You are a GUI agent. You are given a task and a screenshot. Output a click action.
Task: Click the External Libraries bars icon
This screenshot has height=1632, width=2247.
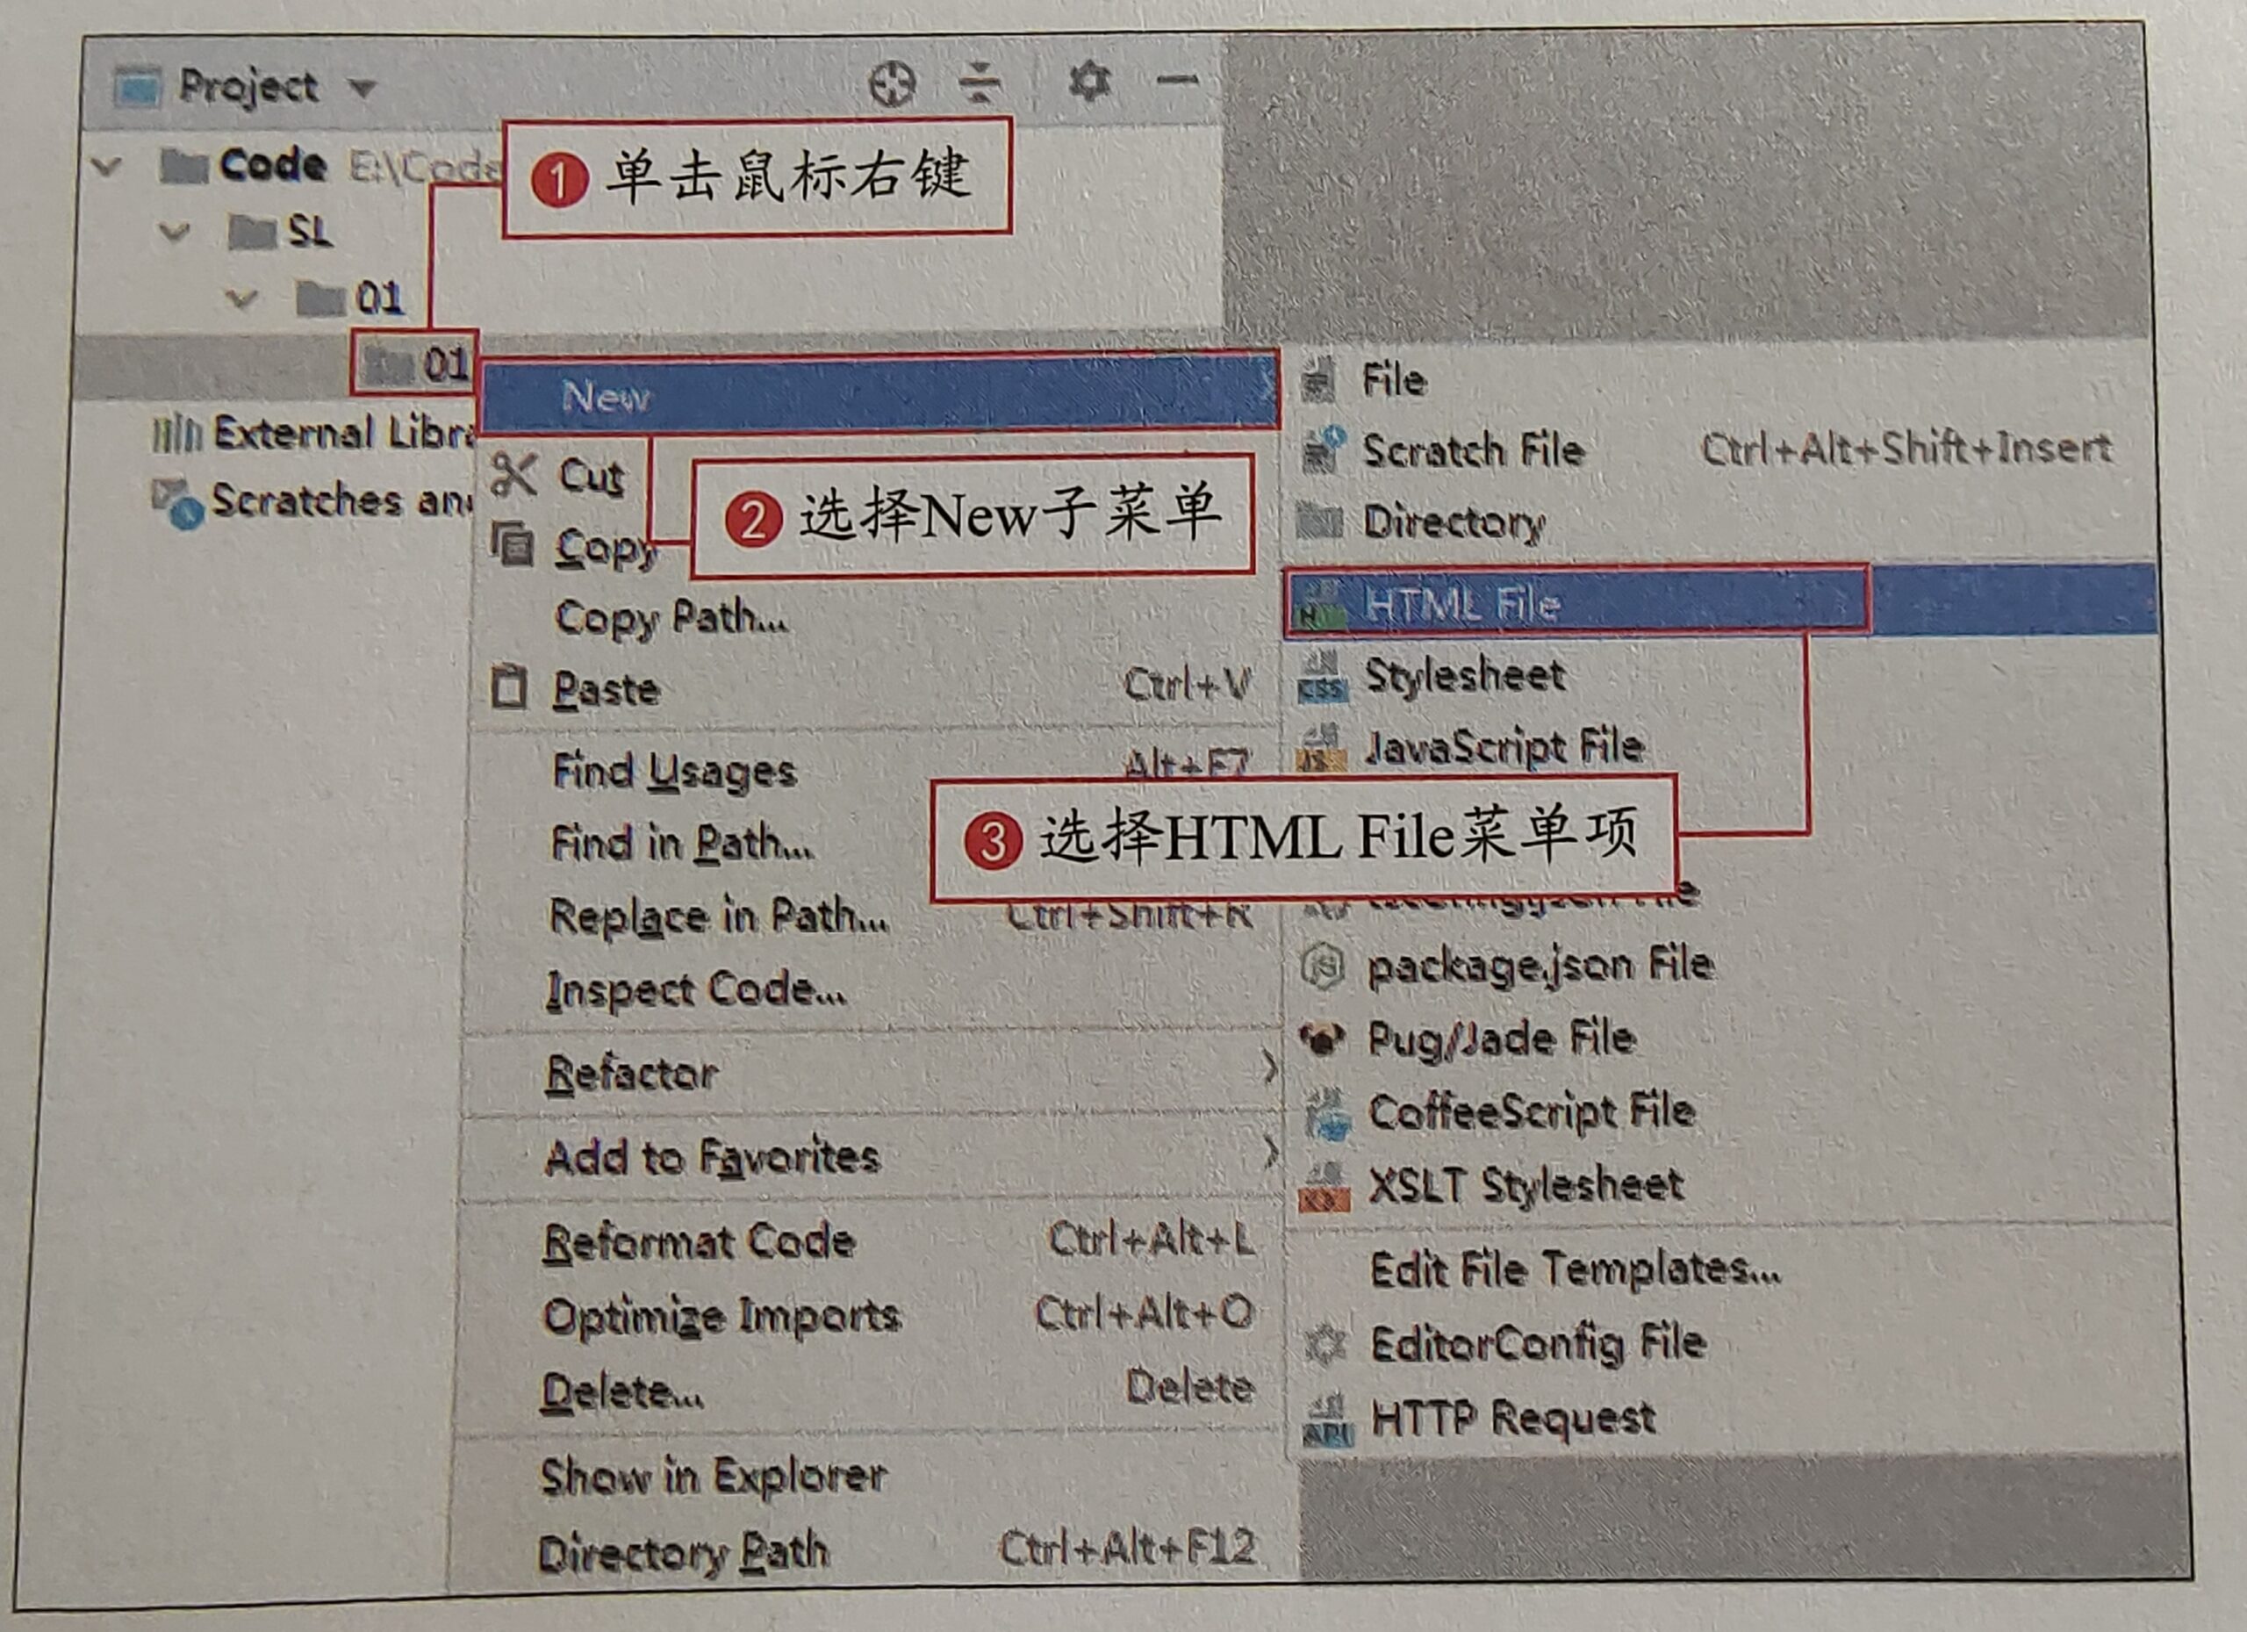176,434
